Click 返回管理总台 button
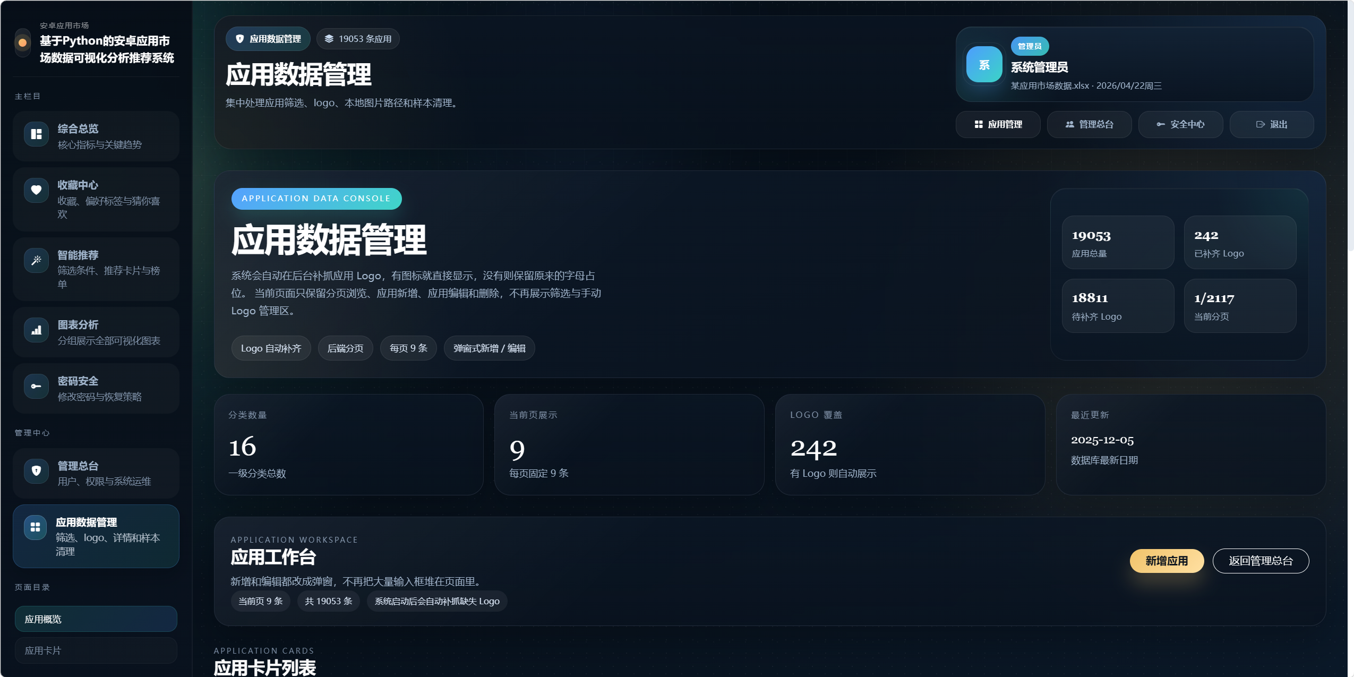1354x677 pixels. (x=1261, y=561)
